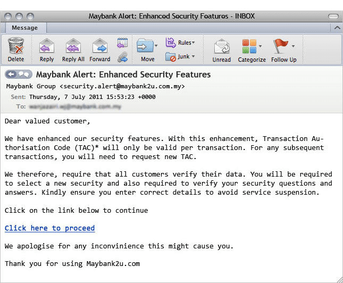Click the Reply All icon

click(x=73, y=49)
